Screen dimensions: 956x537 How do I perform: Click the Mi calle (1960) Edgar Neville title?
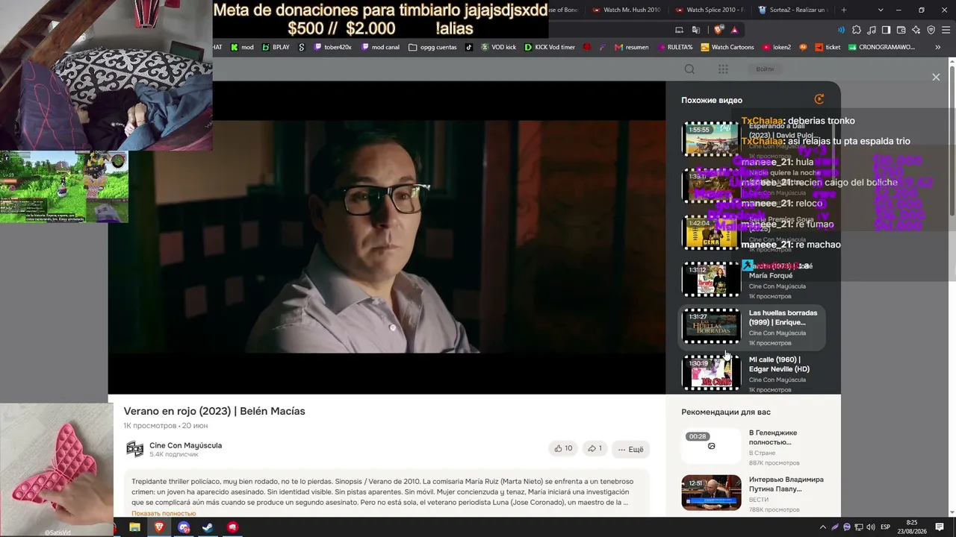(x=779, y=364)
